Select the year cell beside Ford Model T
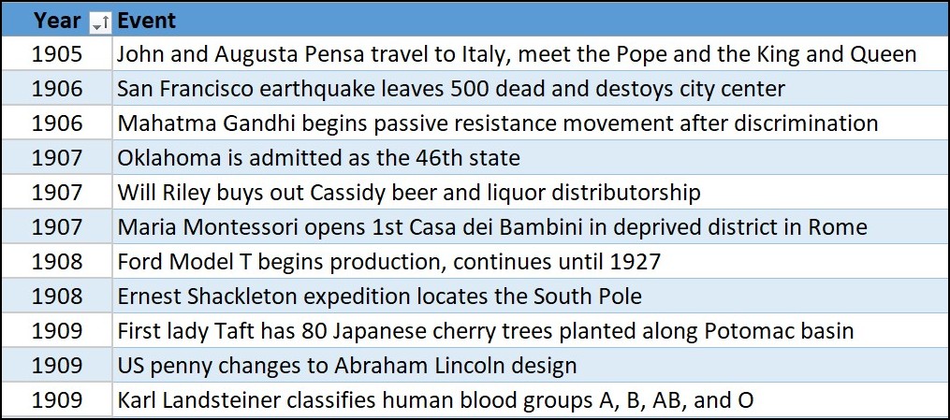The height and width of the screenshot is (420, 950). tap(57, 262)
